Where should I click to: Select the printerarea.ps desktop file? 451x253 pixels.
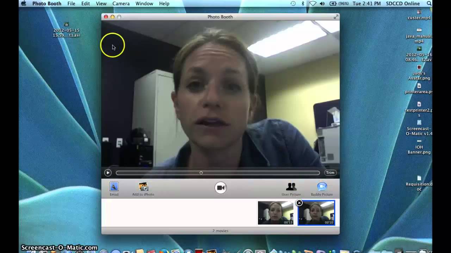[x=419, y=89]
